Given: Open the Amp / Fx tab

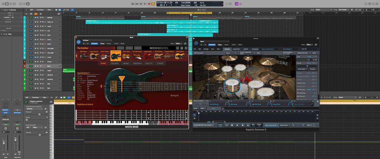Looking at the screenshot, I should click(x=149, y=63).
